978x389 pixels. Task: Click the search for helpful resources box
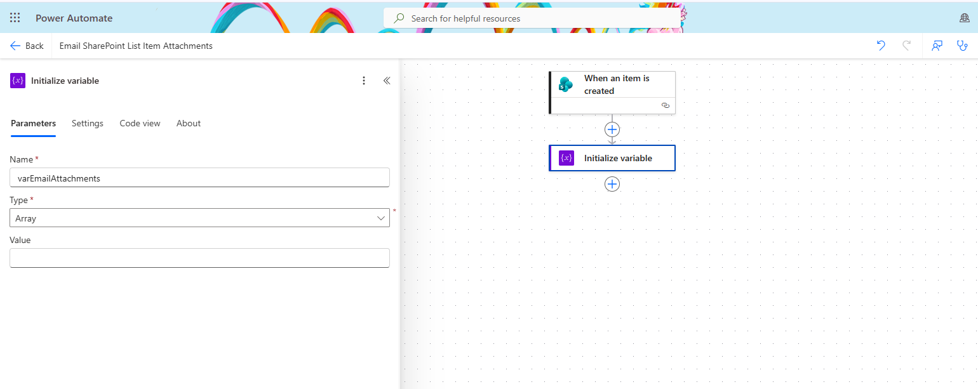click(532, 18)
